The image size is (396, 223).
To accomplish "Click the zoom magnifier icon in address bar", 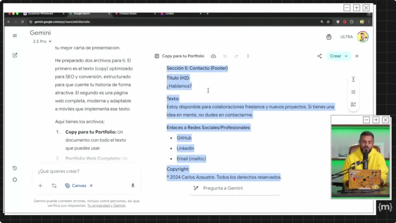I will [x=322, y=22].
